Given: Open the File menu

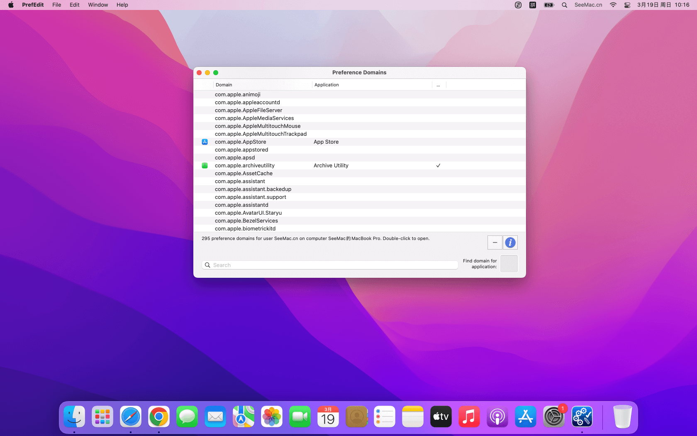Looking at the screenshot, I should point(57,5).
